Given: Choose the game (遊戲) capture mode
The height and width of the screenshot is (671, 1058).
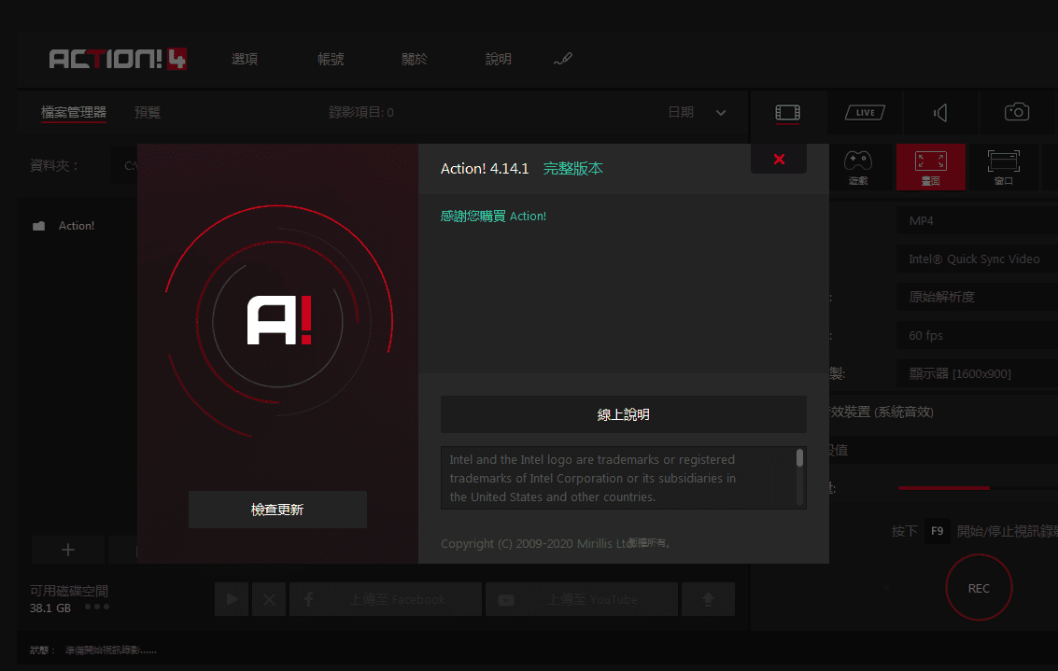Looking at the screenshot, I should [857, 167].
